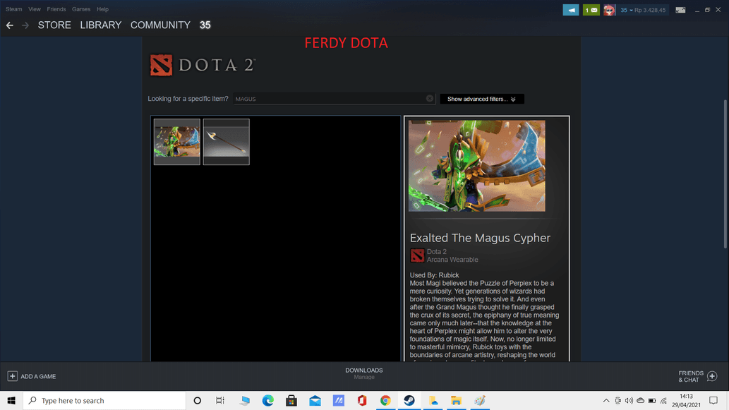Screen dimensions: 729x410
Task: Open Microsoft Store from taskbar
Action: pos(291,400)
